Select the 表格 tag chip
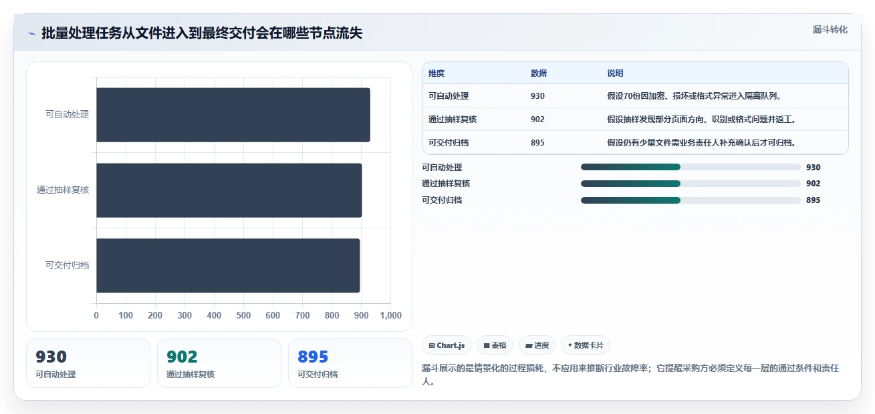This screenshot has height=414, width=875. [x=495, y=345]
